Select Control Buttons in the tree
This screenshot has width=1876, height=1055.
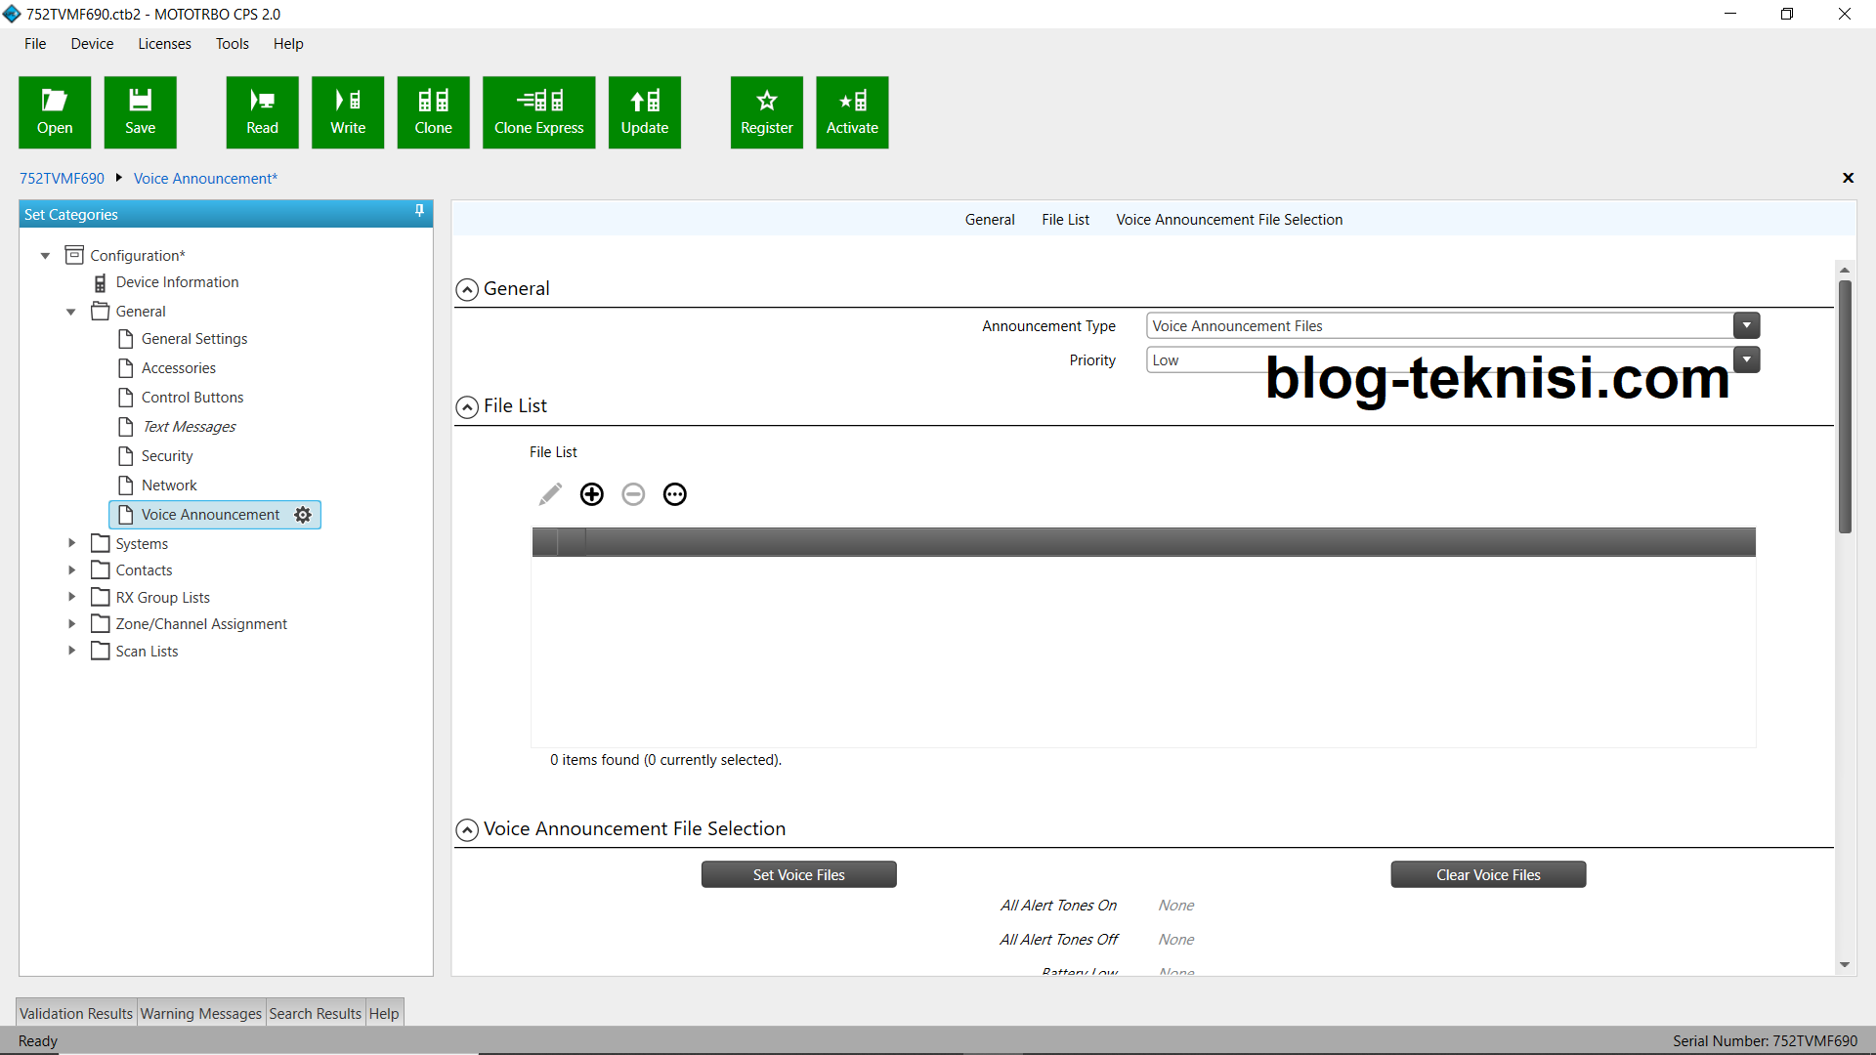click(x=192, y=398)
